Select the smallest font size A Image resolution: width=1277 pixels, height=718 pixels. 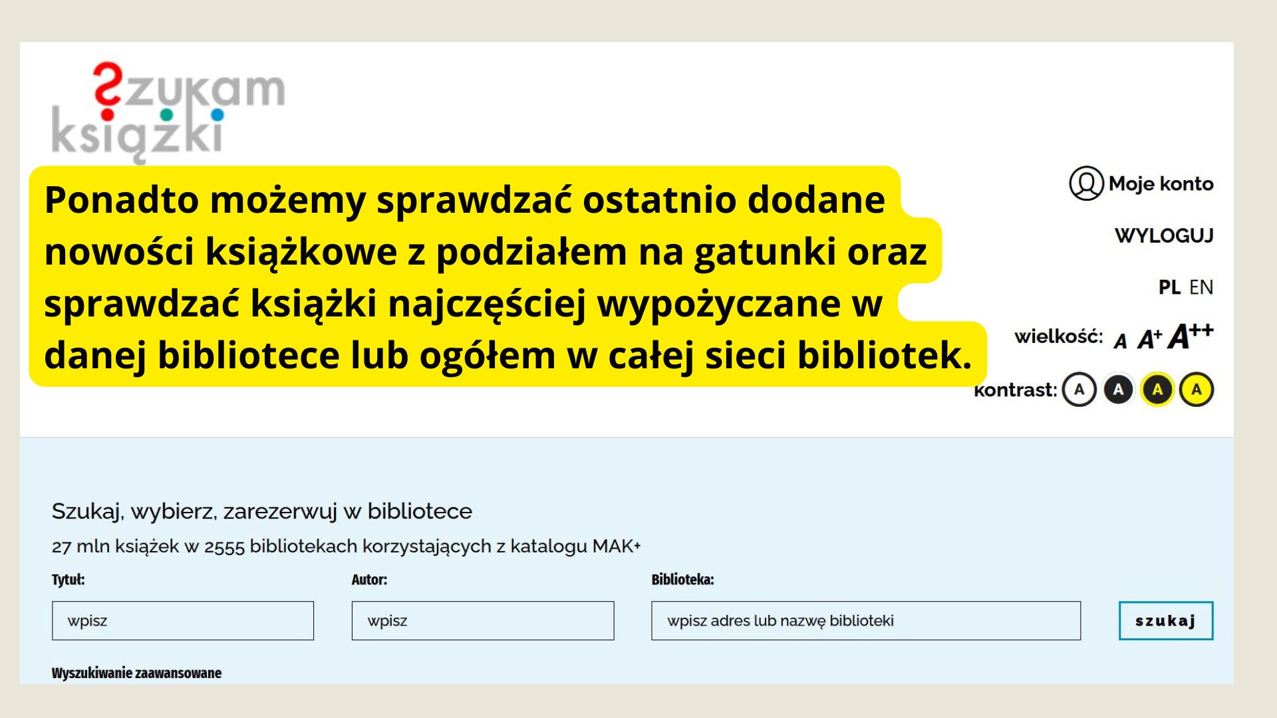[1121, 341]
